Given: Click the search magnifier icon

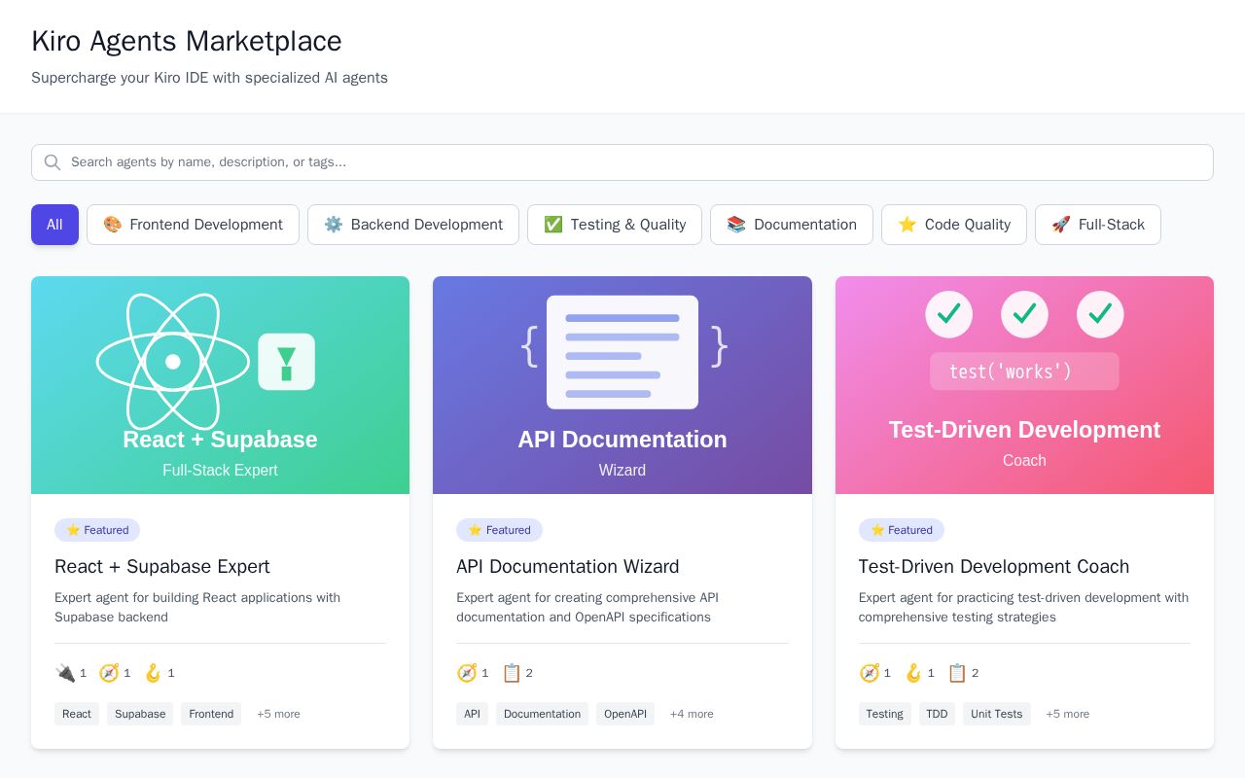Looking at the screenshot, I should click(53, 162).
